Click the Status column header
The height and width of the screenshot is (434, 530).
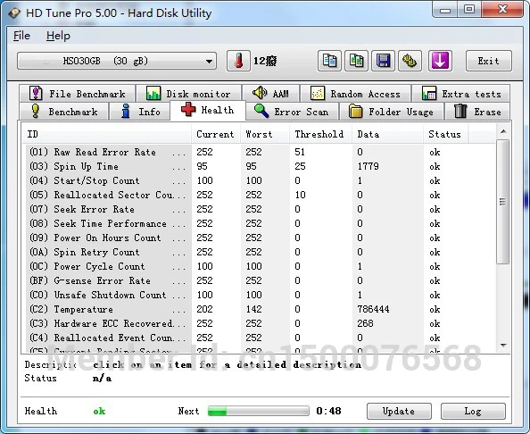(446, 134)
